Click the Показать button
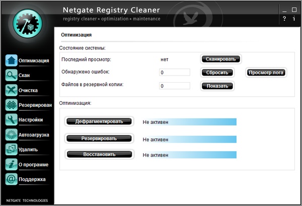This screenshot has width=302, height=206. 217,86
